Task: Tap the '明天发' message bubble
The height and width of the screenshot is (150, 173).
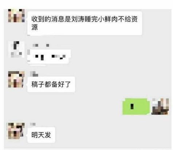Action: (41, 135)
